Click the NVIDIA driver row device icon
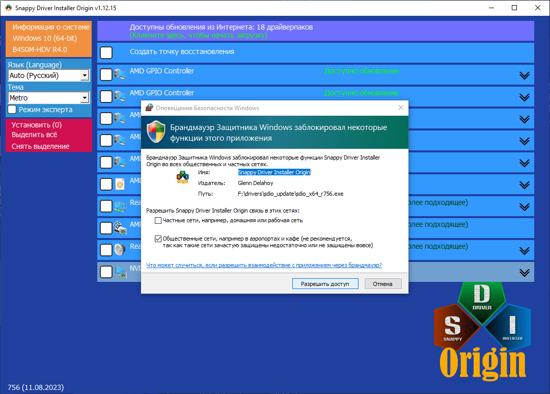Image resolution: width=550 pixels, height=394 pixels. 120,272
